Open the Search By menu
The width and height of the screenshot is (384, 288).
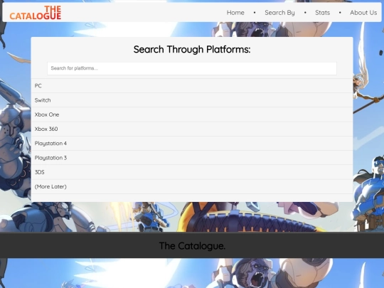tap(279, 13)
